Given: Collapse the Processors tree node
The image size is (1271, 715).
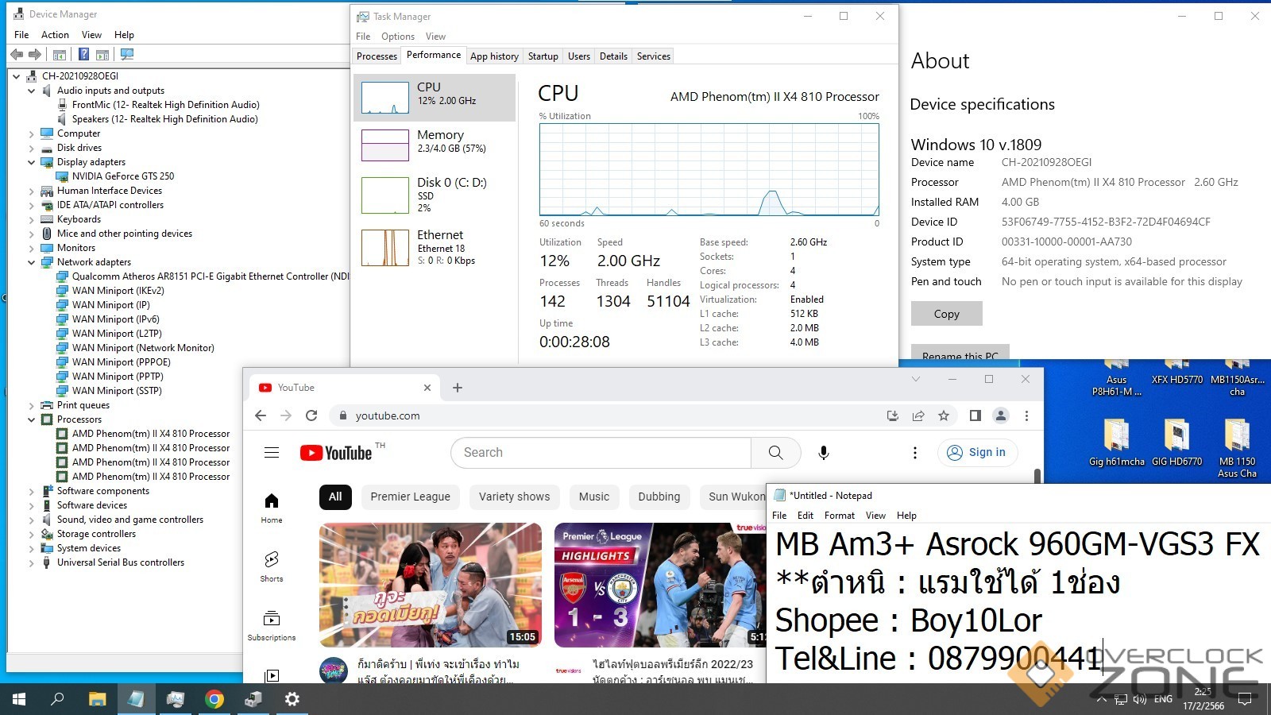Looking at the screenshot, I should point(32,419).
